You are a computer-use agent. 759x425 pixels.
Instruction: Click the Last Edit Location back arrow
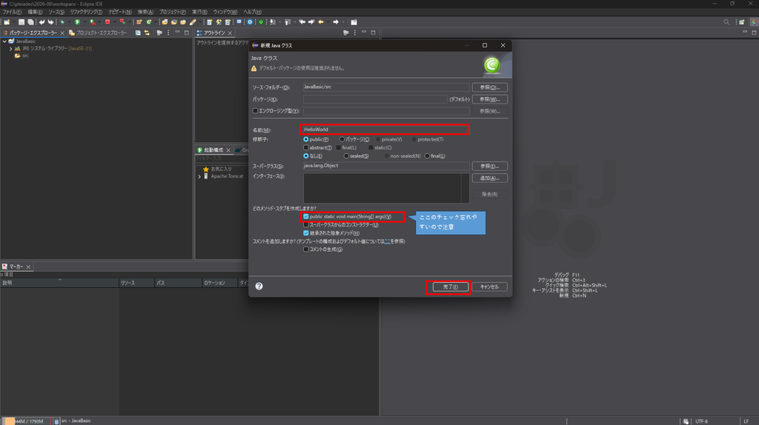(302, 21)
